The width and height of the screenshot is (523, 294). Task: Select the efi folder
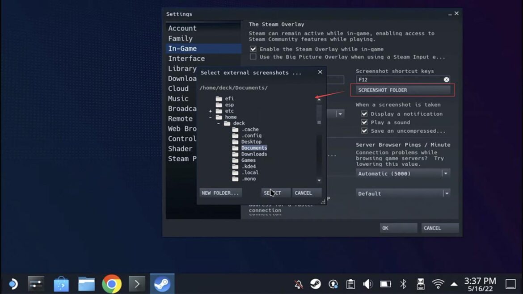229,98
